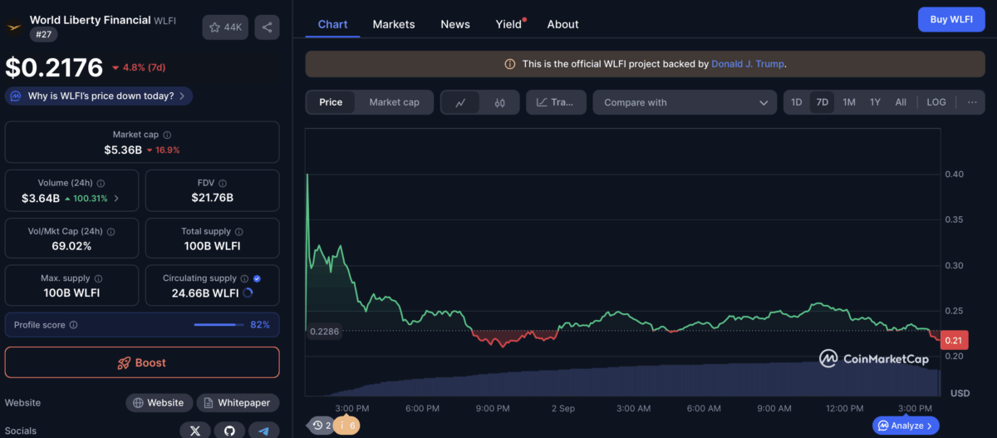The height and width of the screenshot is (438, 997).
Task: Click the orange info events marker
Action: point(347,426)
